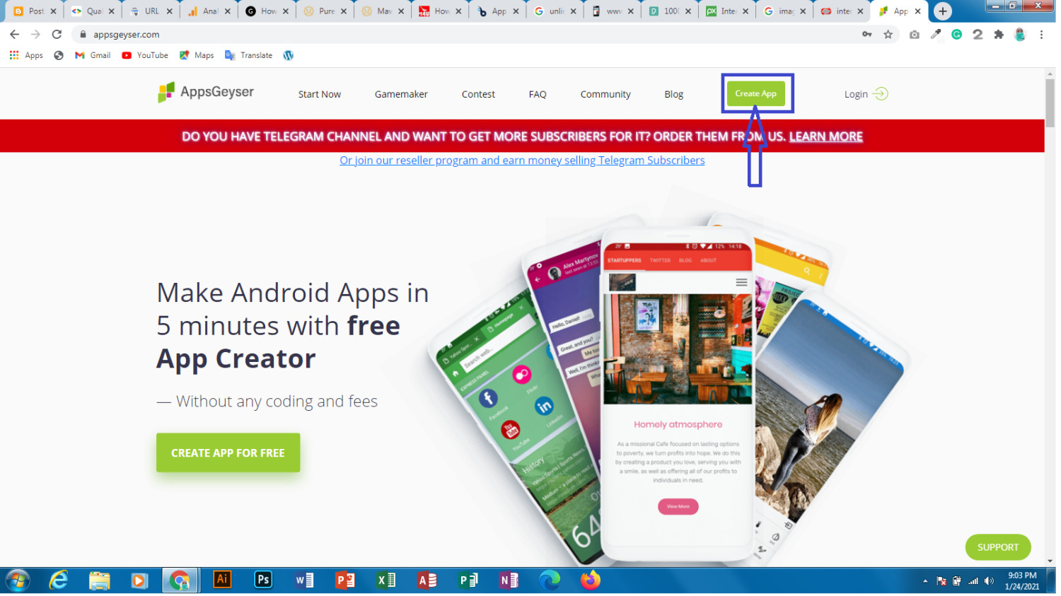The image size is (1061, 596).
Task: Open the Windows Start menu
Action: pos(17,581)
